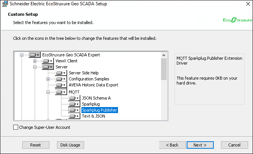This screenshot has height=154, width=253.
Task: Collapse the MQTT tree node
Action: click(x=48, y=92)
